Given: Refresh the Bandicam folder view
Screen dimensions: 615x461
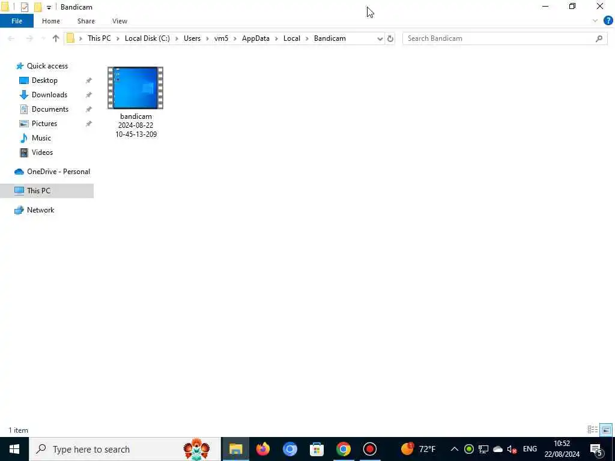Looking at the screenshot, I should pos(390,38).
